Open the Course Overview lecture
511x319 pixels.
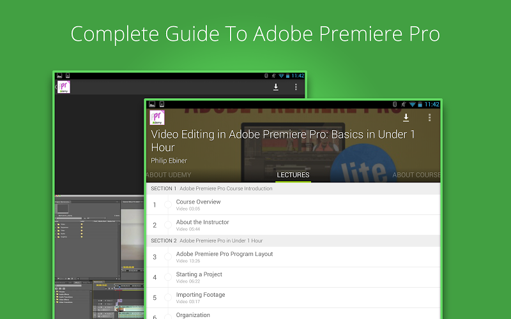pyautogui.click(x=293, y=205)
